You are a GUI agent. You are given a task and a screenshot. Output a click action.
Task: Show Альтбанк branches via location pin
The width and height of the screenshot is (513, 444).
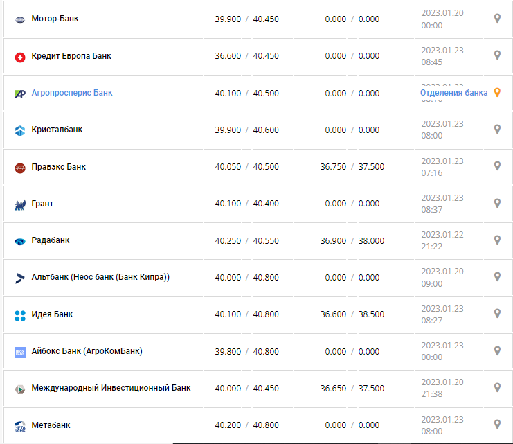[x=496, y=277]
